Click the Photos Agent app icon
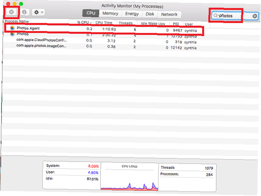The image size is (261, 196). pyautogui.click(x=12, y=28)
